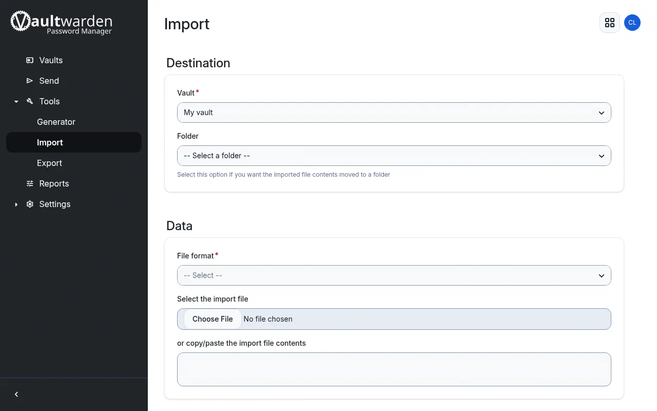Click the Choose File button
The height and width of the screenshot is (411, 657).
tap(212, 319)
